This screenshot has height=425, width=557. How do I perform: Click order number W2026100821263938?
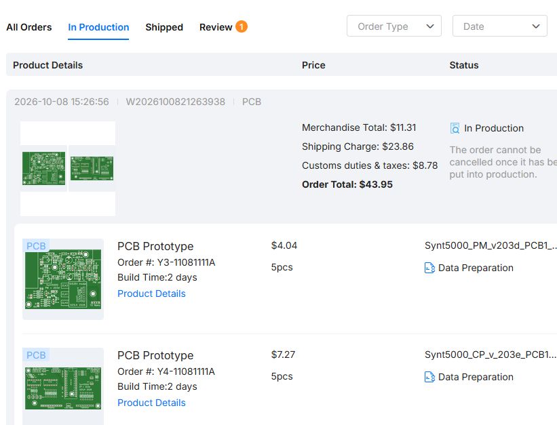pyautogui.click(x=176, y=102)
